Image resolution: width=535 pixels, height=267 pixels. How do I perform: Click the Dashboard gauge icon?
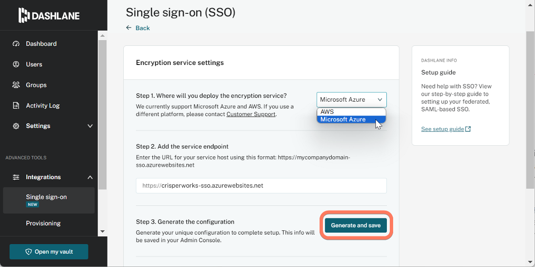[16, 43]
